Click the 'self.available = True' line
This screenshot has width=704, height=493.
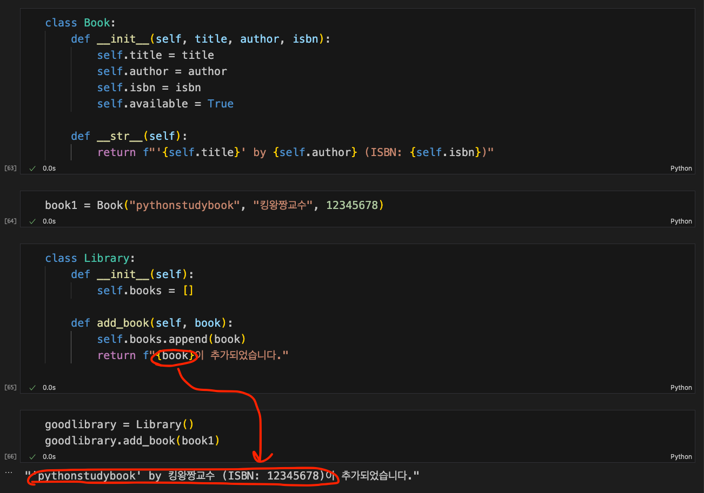[165, 104]
